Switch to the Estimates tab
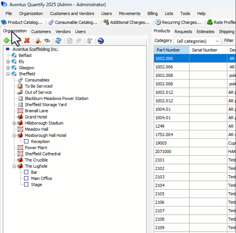236x233 pixels. [x=205, y=32]
